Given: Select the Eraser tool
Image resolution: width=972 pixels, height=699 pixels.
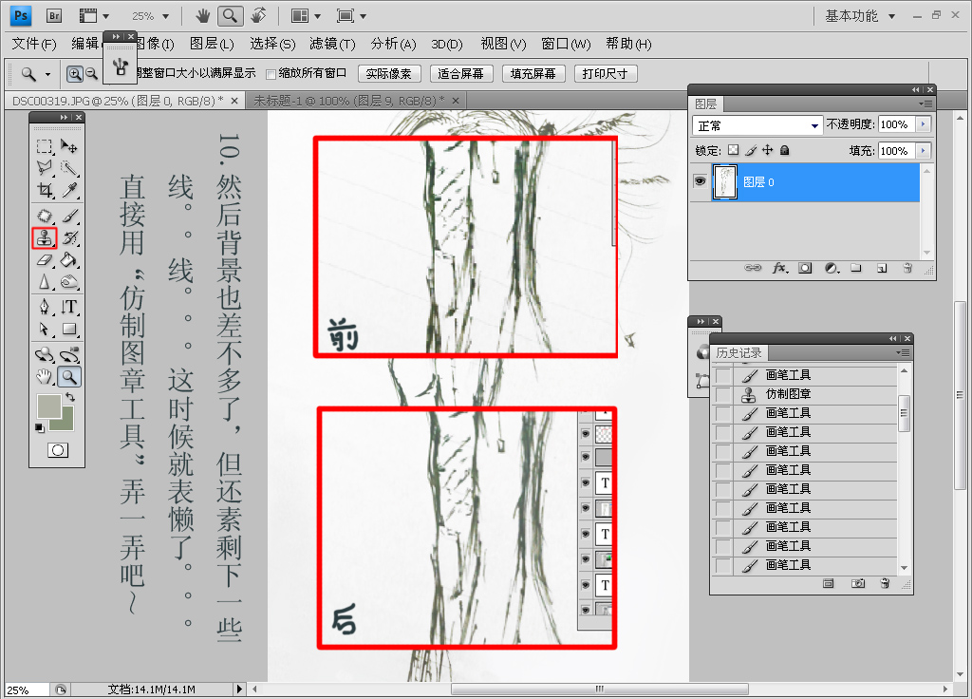Looking at the screenshot, I should coord(45,260).
